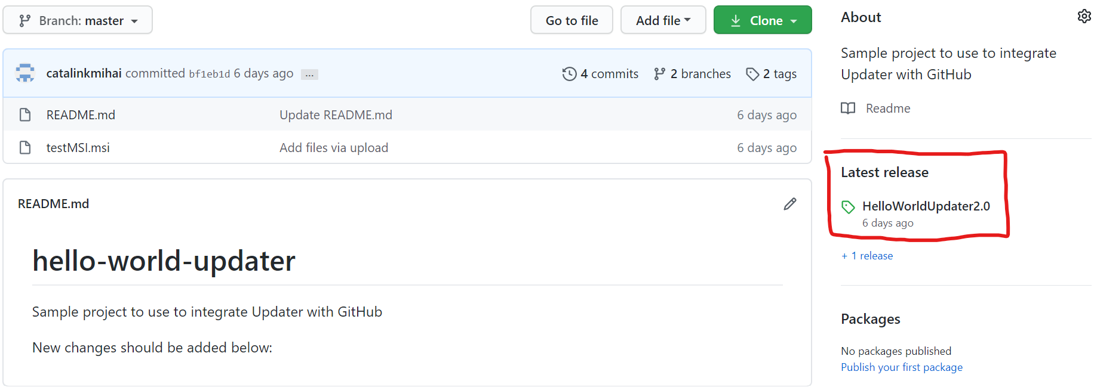Expand the Add file dropdown
The height and width of the screenshot is (387, 1097).
(x=663, y=20)
